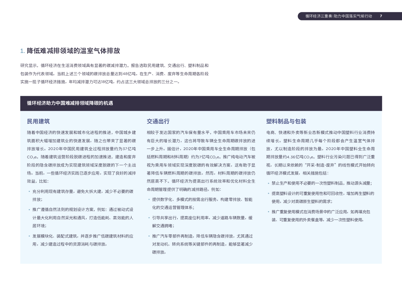Click the bullet 提供数字化、多模式的按需出行服务
The image size is (402, 284).
202,203
